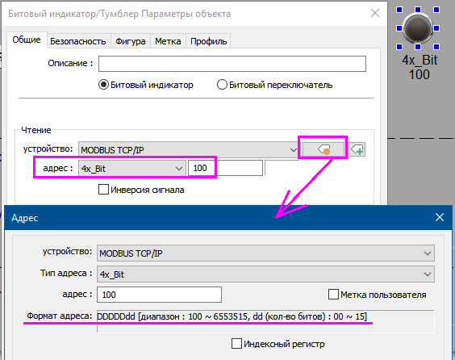Click the add new tag icon
The image size is (455, 360).
coord(357,150)
